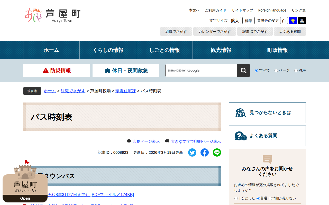Select the 情報が足りない feedback radio
This screenshot has width=329, height=205.
tap(270, 198)
